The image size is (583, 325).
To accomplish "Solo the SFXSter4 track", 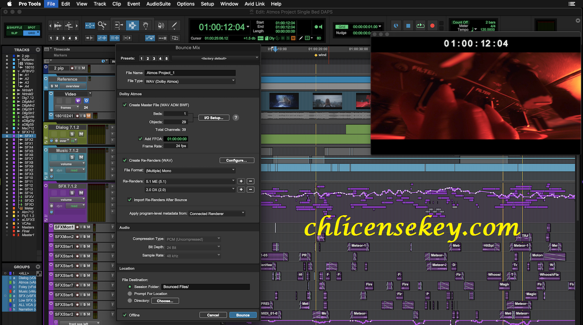I will (85, 256).
